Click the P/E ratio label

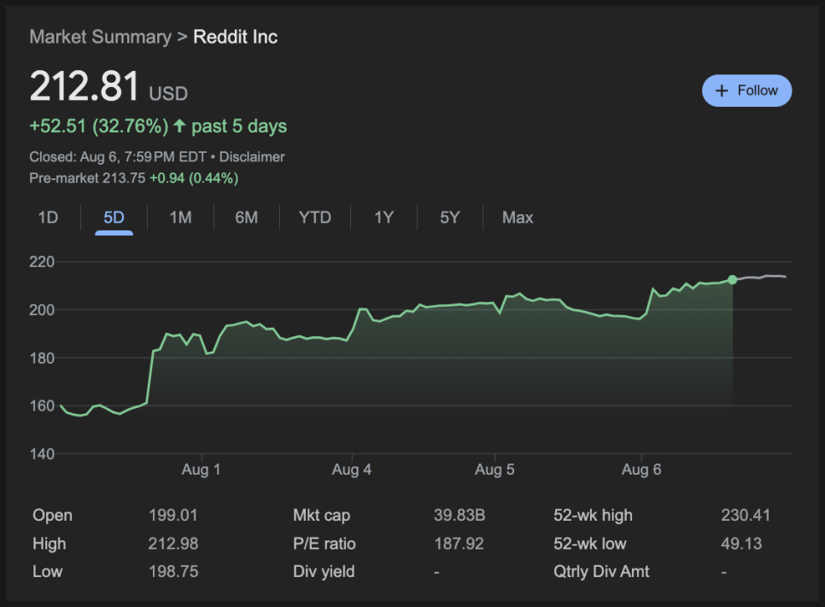point(325,543)
